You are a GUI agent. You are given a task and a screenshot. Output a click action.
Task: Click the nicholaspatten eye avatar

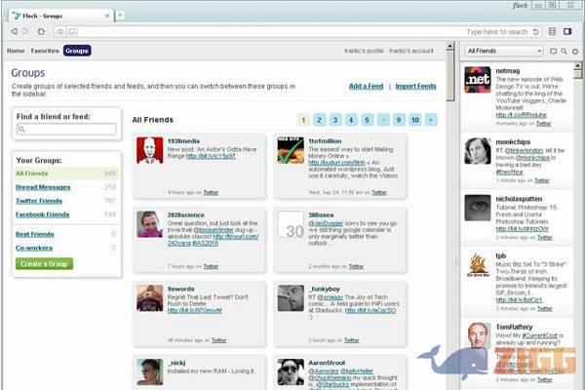(478, 208)
